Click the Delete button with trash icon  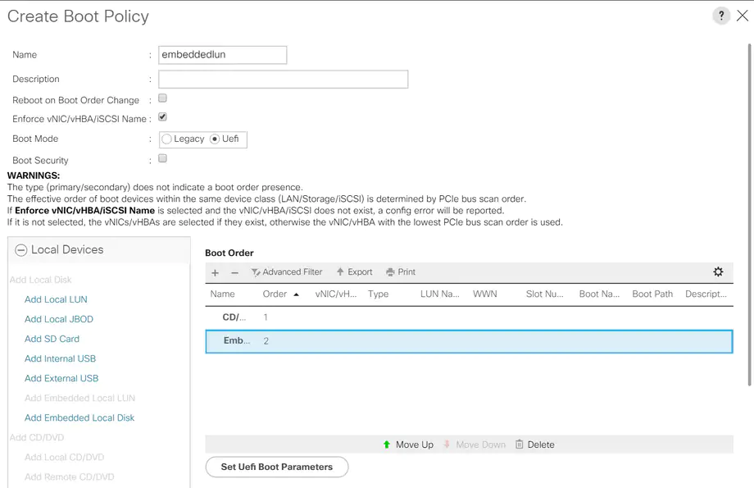point(534,445)
